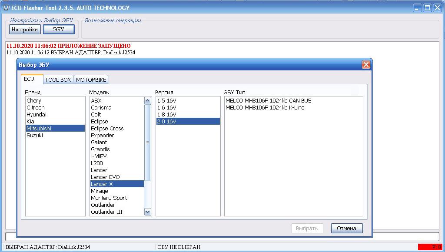Click the ЭБУ button

point(59,29)
